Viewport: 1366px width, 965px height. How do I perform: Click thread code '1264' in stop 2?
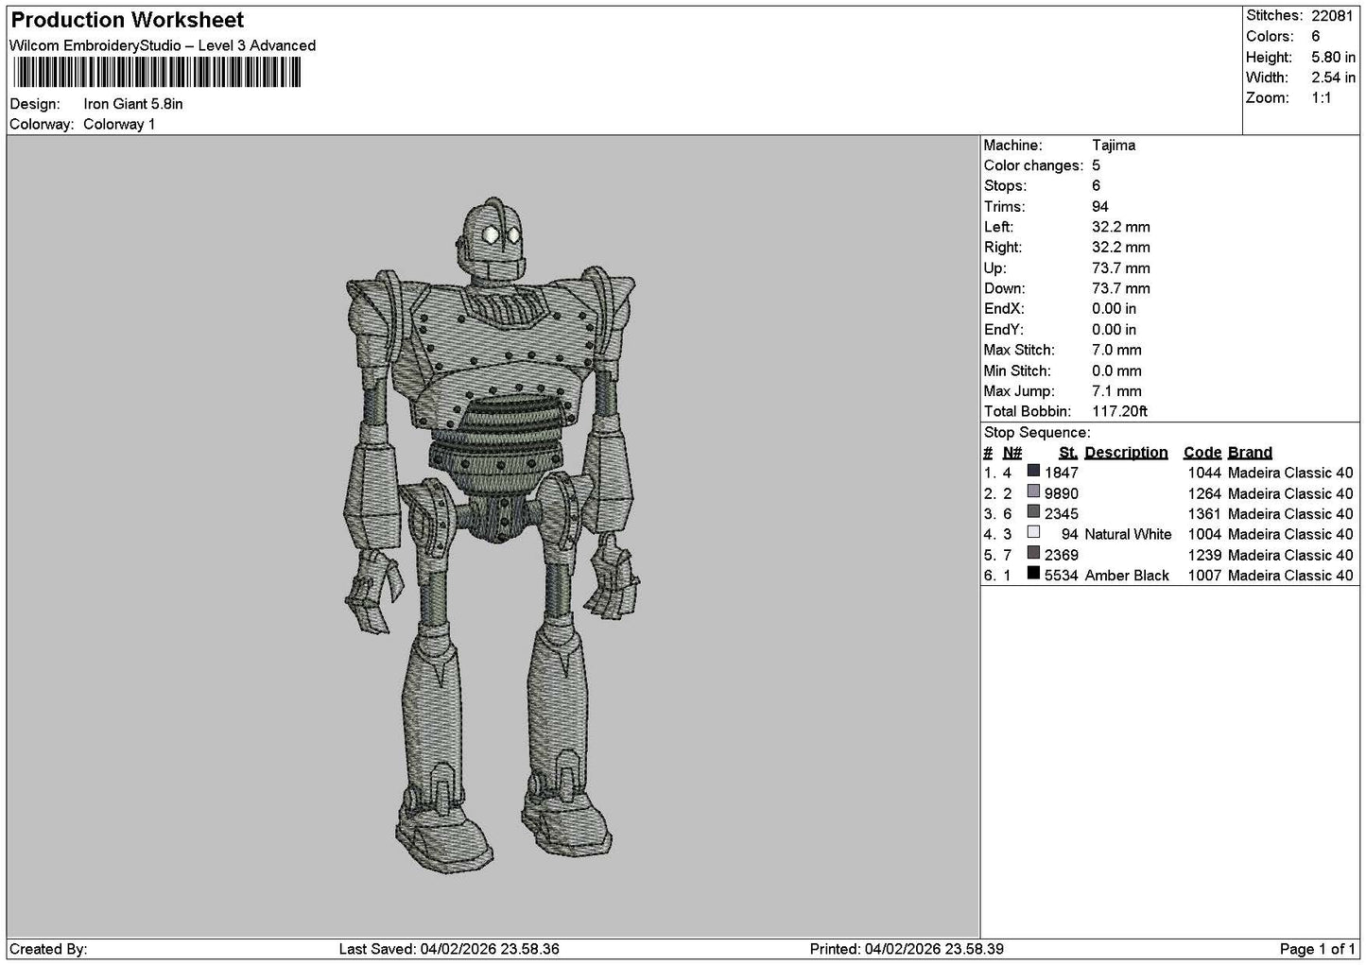point(1204,493)
